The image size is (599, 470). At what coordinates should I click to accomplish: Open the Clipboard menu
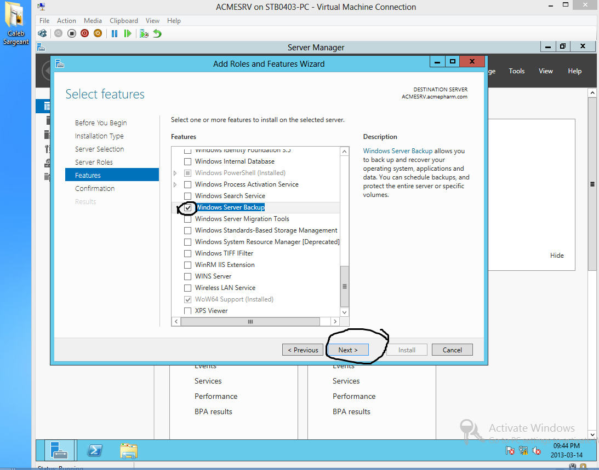tap(124, 21)
